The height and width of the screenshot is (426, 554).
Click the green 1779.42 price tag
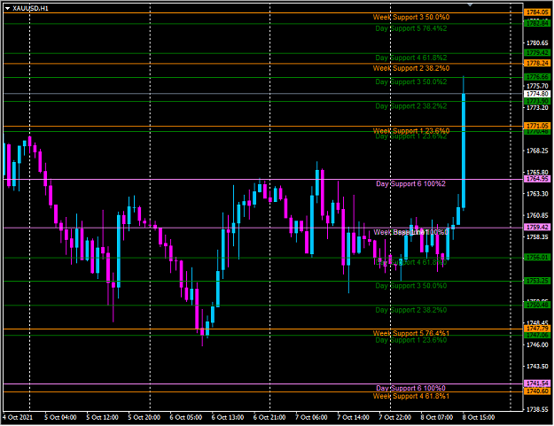pyautogui.click(x=537, y=53)
